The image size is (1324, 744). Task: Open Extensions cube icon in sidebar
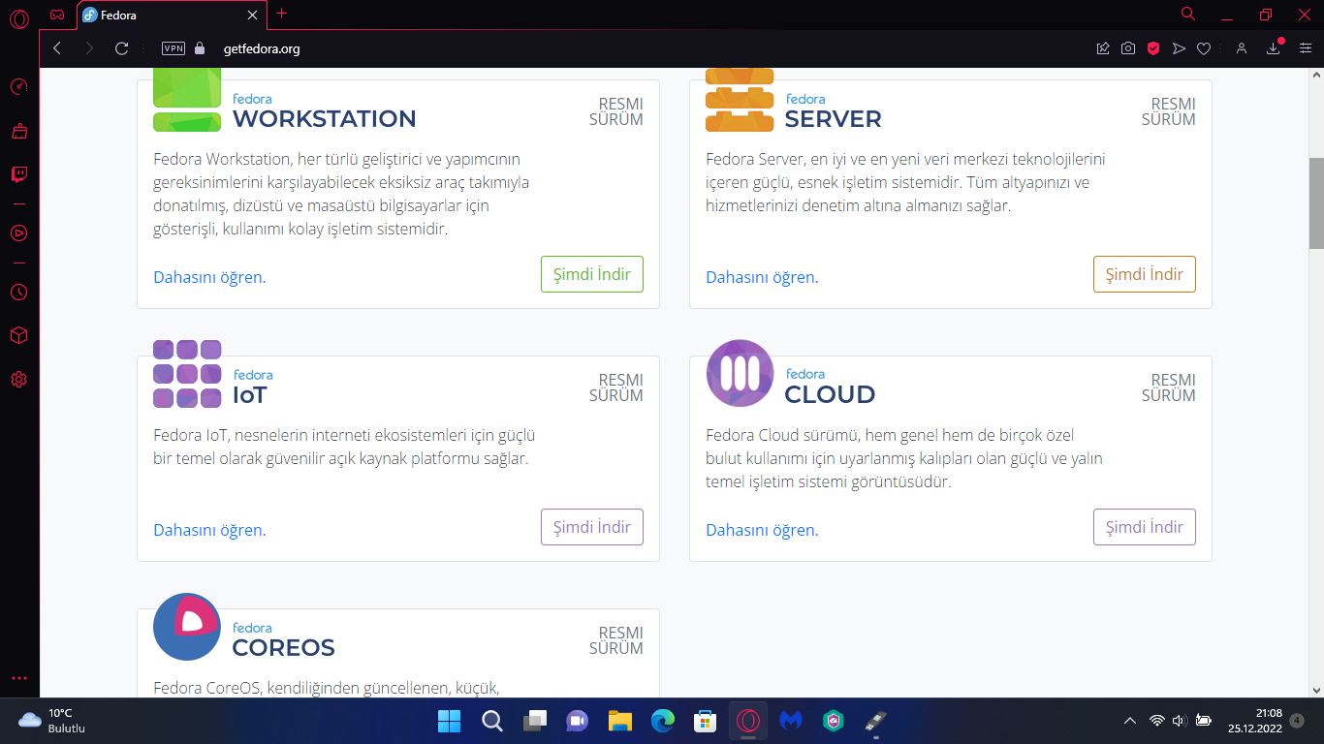[x=18, y=335]
